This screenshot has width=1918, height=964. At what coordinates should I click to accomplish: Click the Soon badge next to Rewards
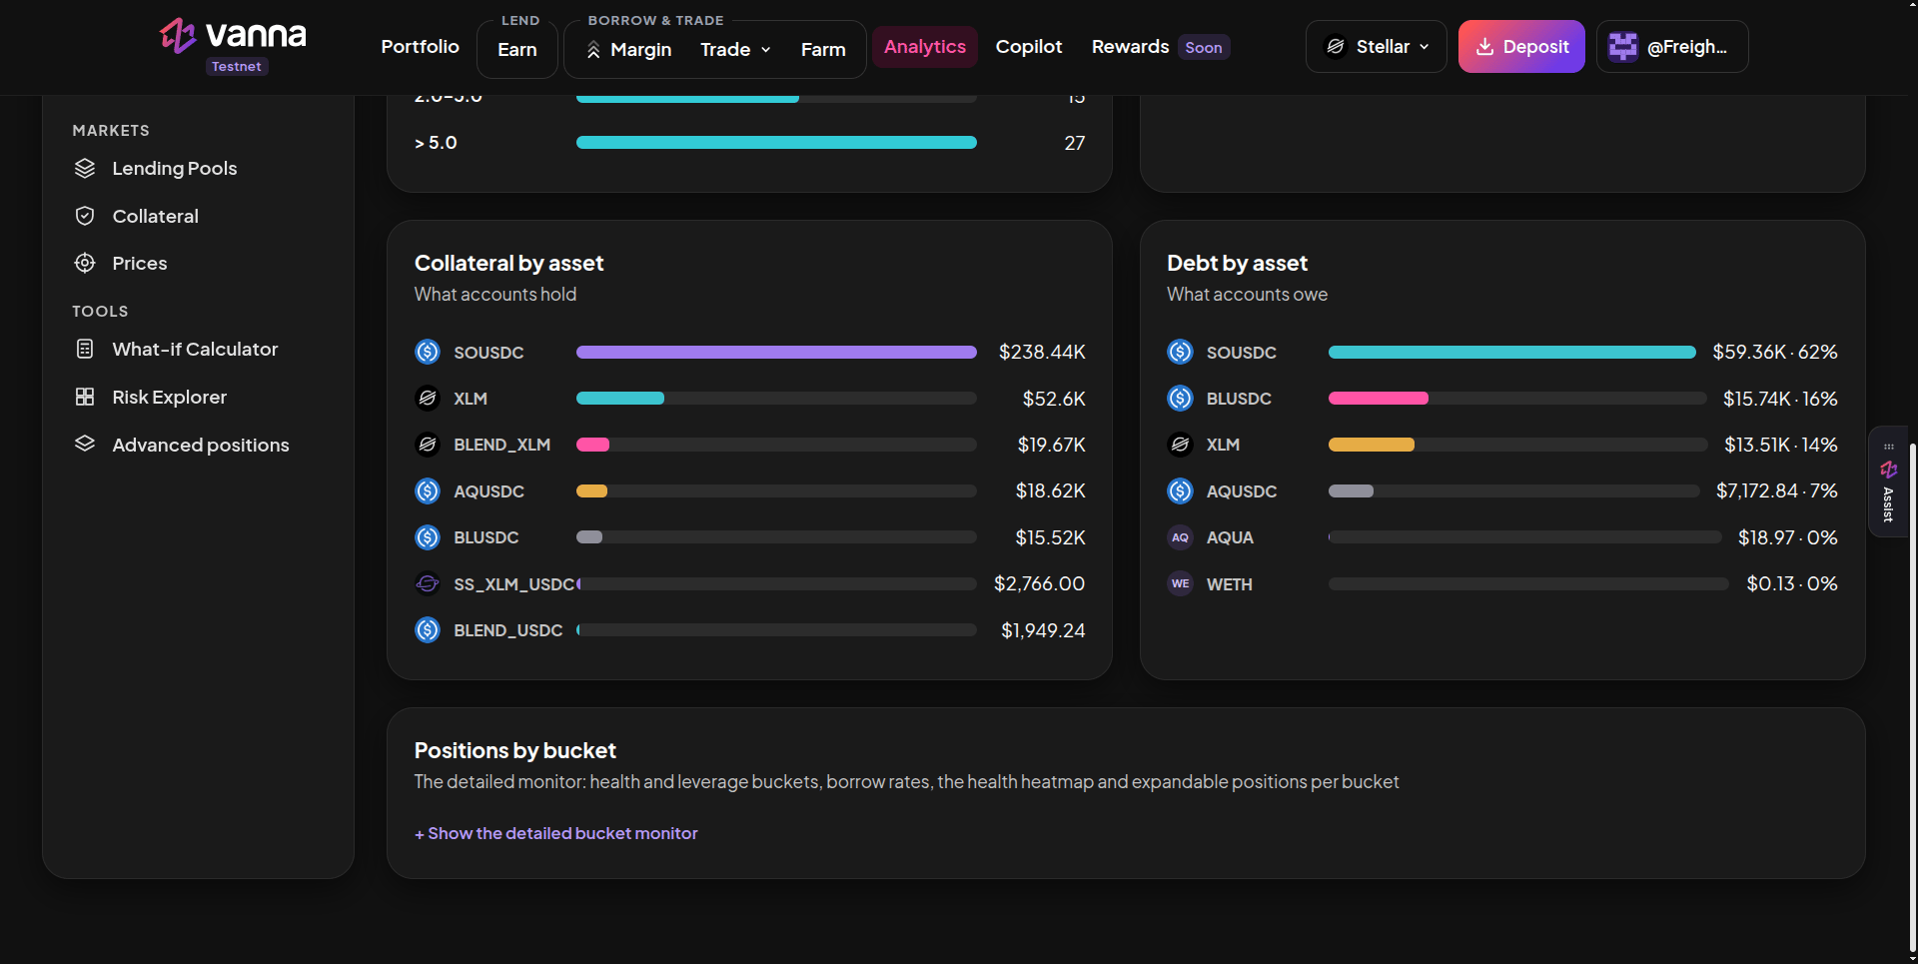point(1204,47)
